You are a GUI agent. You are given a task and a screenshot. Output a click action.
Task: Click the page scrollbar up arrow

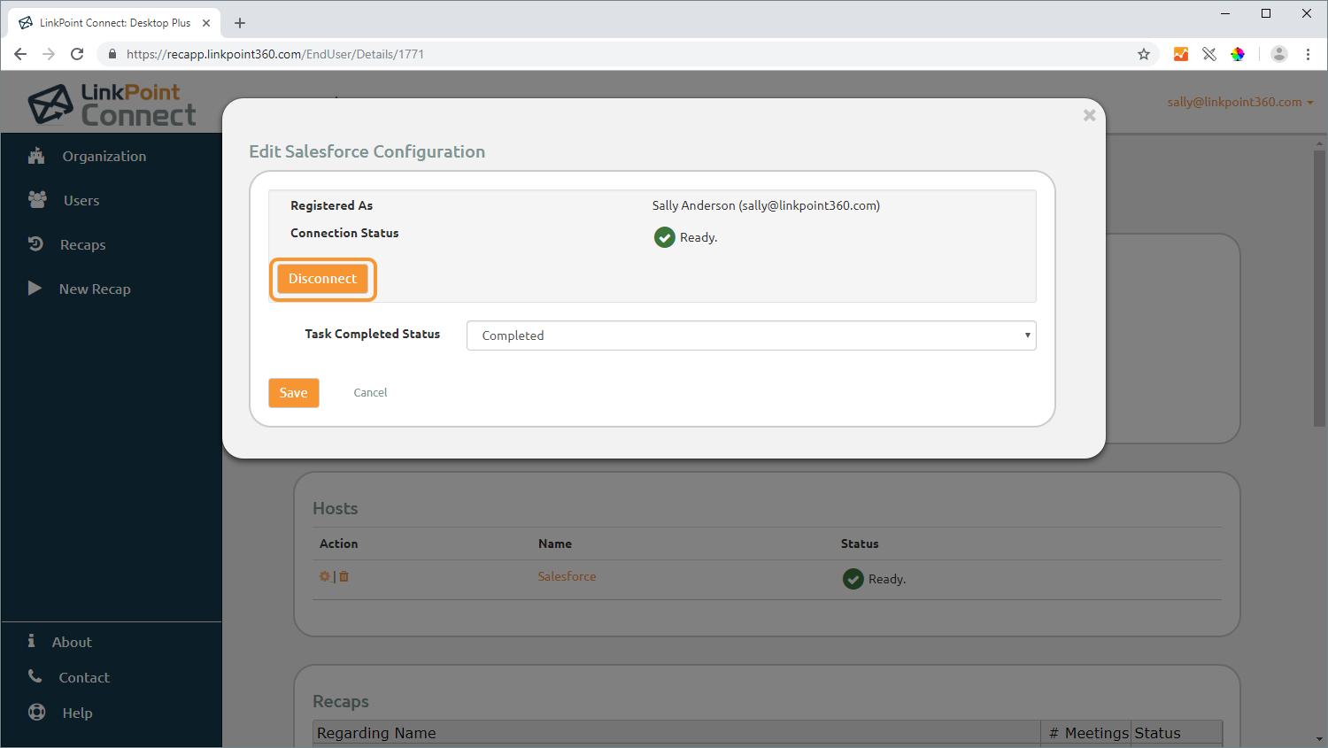pyautogui.click(x=1320, y=143)
